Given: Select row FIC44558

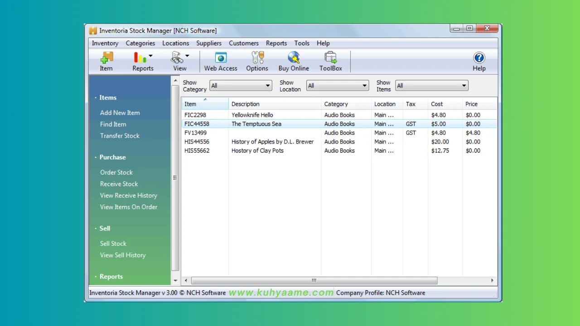Looking at the screenshot, I should click(x=339, y=124).
